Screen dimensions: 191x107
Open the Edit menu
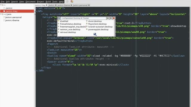[x=8, y=2]
